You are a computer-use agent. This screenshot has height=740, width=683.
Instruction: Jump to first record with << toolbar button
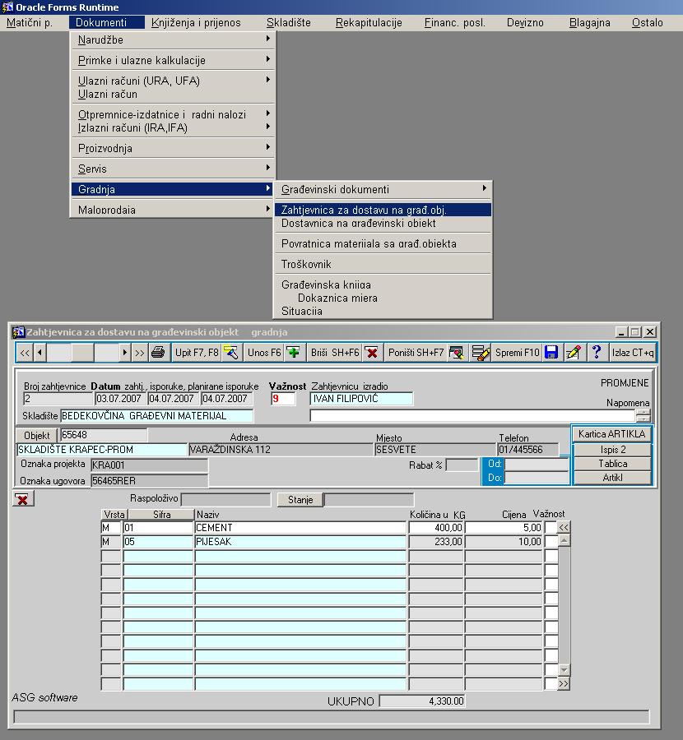tap(25, 353)
